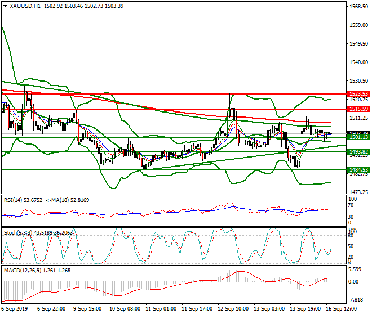Click the 1559.00 price scale value
The height and width of the screenshot is (315, 372).
click(358, 25)
